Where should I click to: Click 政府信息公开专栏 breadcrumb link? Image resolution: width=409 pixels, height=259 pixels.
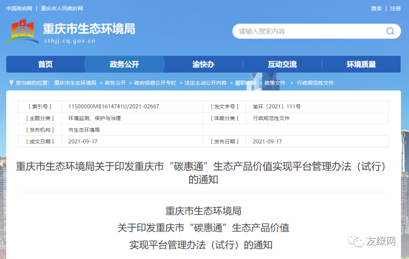[x=155, y=83]
